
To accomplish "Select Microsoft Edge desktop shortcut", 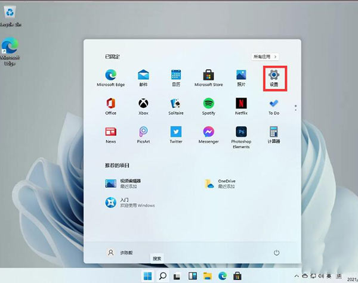I will click(10, 52).
